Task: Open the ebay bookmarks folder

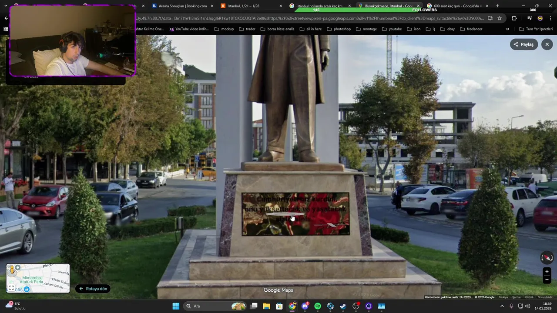Action: tap(447, 29)
